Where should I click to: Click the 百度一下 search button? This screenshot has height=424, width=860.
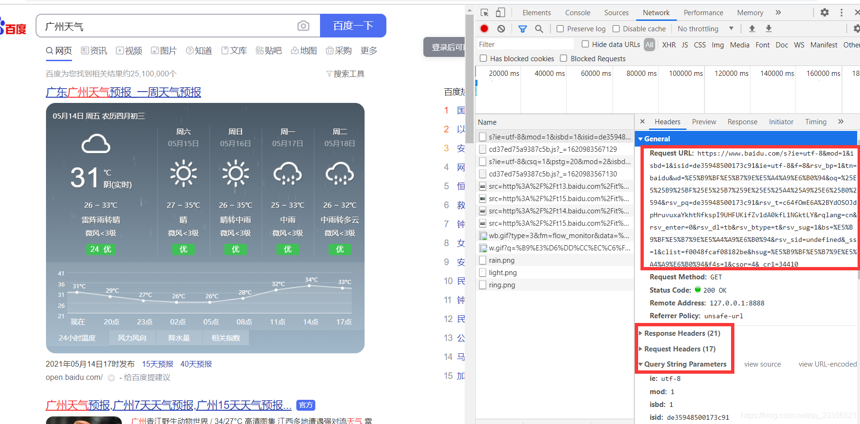point(353,26)
